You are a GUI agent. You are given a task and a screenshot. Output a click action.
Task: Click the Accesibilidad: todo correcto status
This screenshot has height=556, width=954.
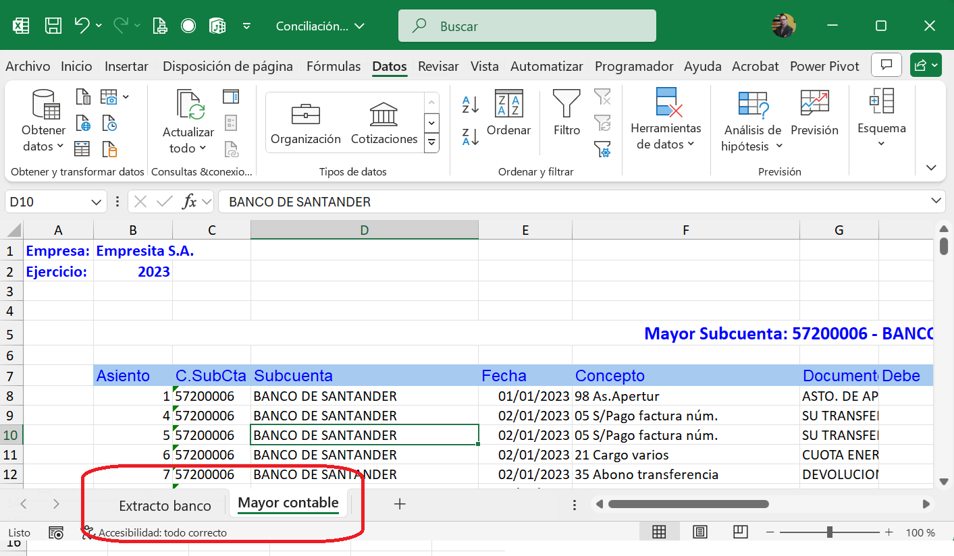[155, 532]
